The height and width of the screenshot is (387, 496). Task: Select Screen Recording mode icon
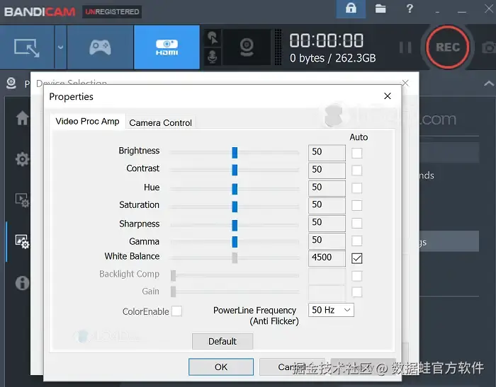tap(27, 47)
